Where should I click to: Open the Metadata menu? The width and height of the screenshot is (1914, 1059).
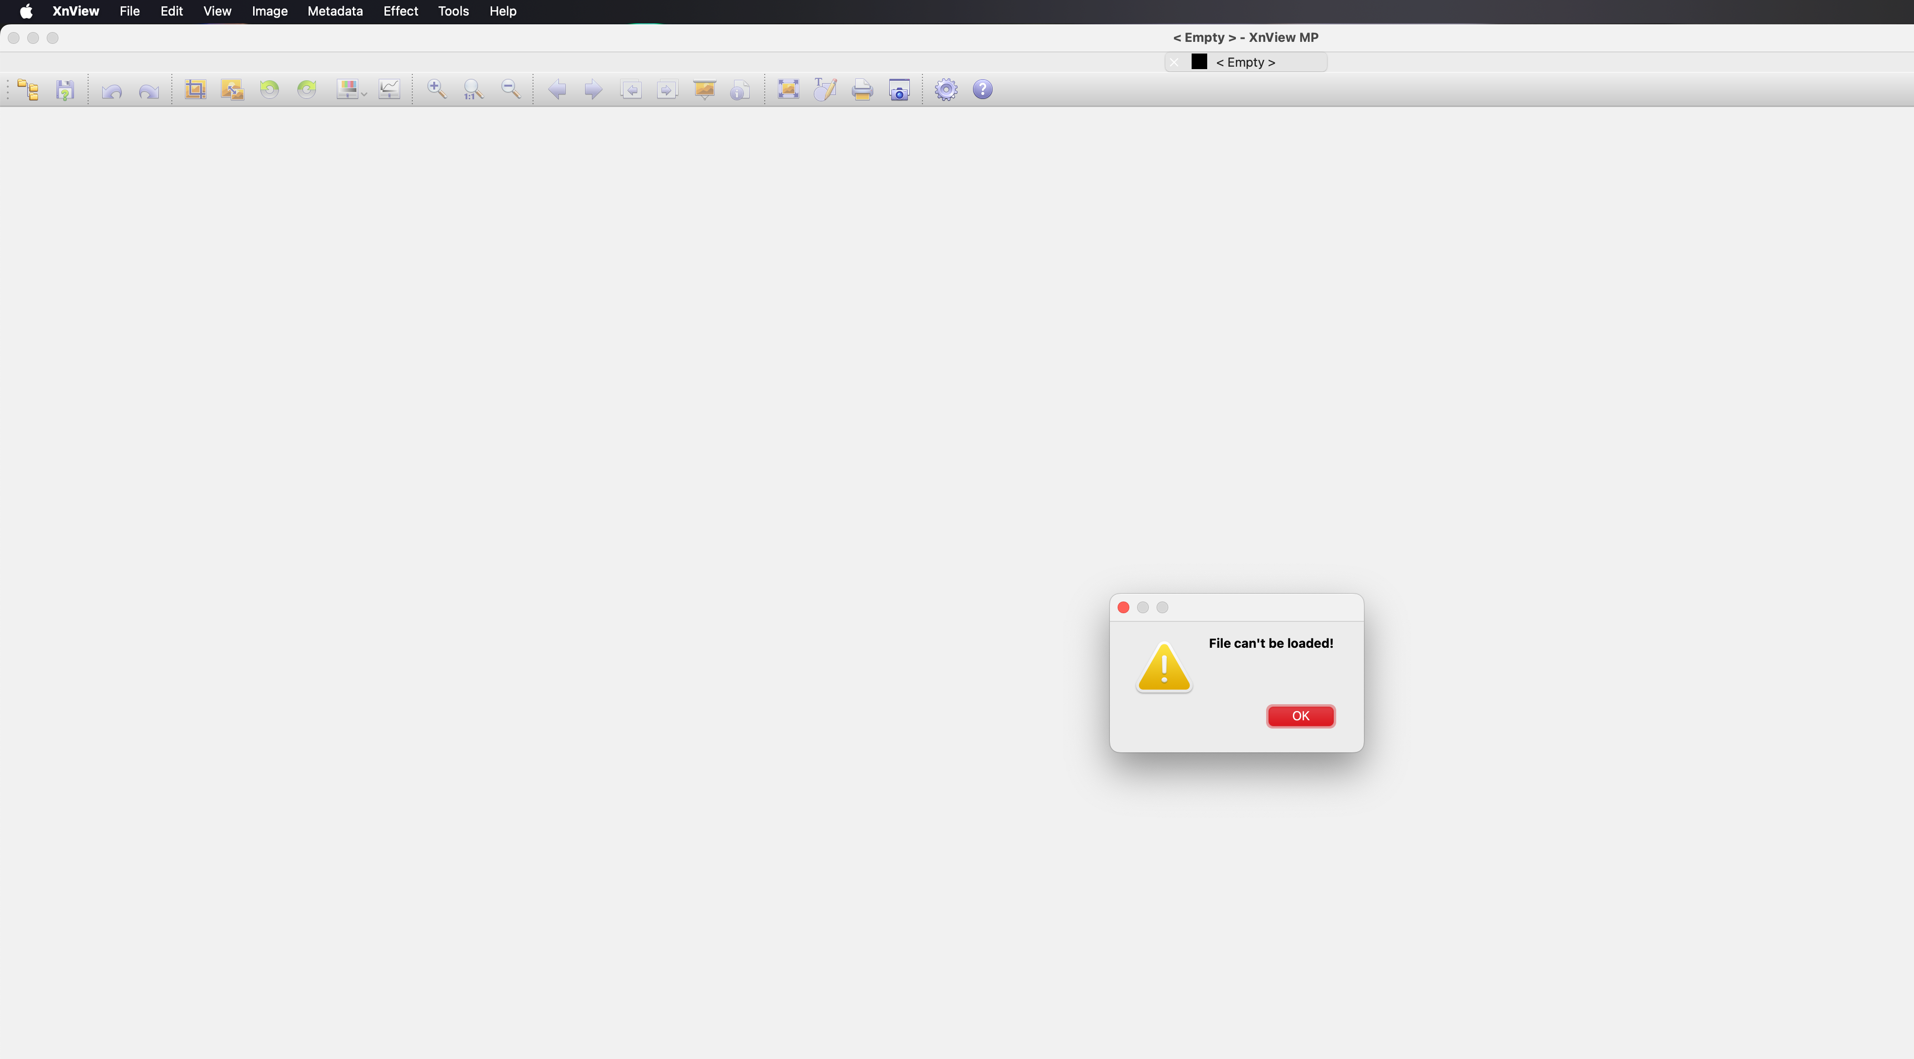click(335, 11)
